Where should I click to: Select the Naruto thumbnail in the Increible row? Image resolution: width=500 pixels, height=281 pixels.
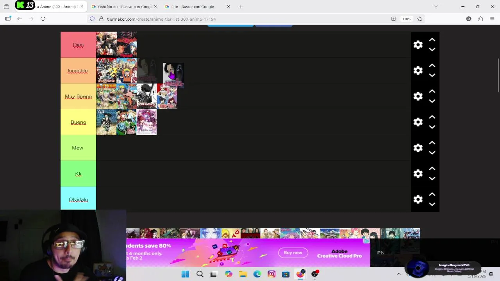pyautogui.click(x=127, y=71)
